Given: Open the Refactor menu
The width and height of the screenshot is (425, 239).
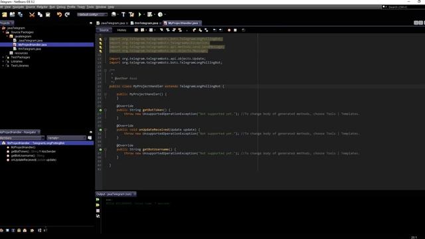Looking at the screenshot, I should 42,7.
